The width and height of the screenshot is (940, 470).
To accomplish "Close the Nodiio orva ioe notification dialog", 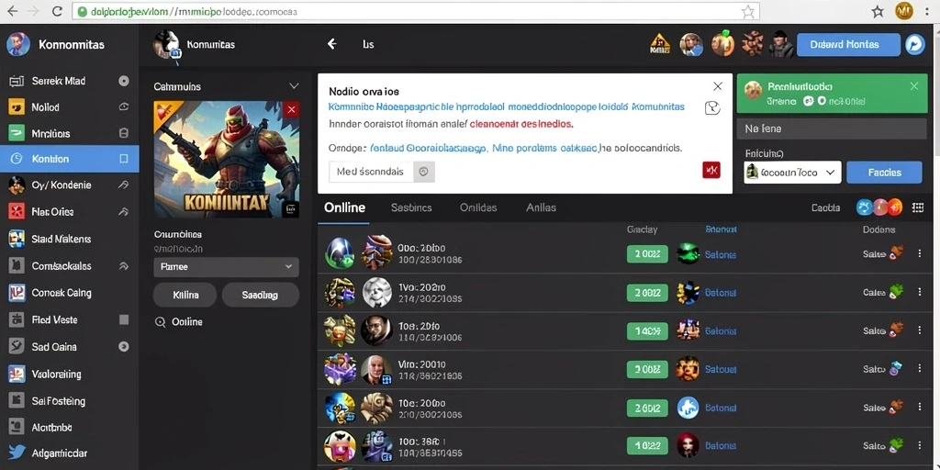I will 717,86.
